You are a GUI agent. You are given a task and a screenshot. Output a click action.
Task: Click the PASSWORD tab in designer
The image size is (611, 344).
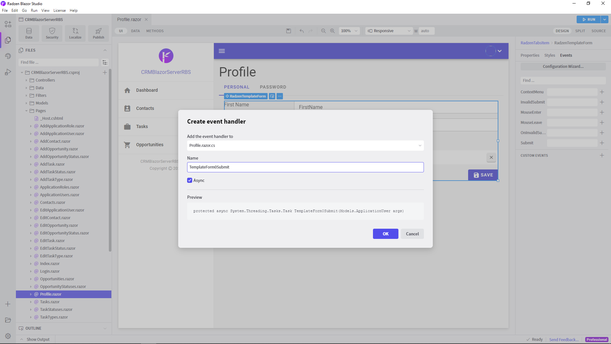click(x=273, y=87)
